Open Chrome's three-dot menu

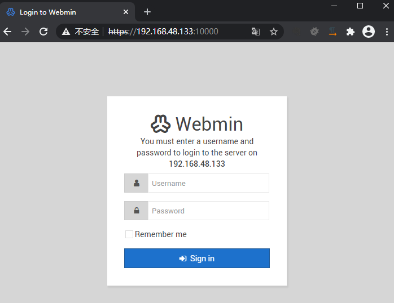point(387,32)
